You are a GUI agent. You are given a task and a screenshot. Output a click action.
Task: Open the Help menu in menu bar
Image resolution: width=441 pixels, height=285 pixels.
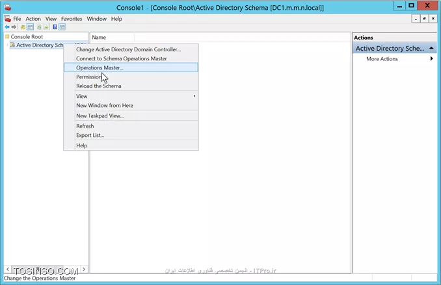pos(116,19)
